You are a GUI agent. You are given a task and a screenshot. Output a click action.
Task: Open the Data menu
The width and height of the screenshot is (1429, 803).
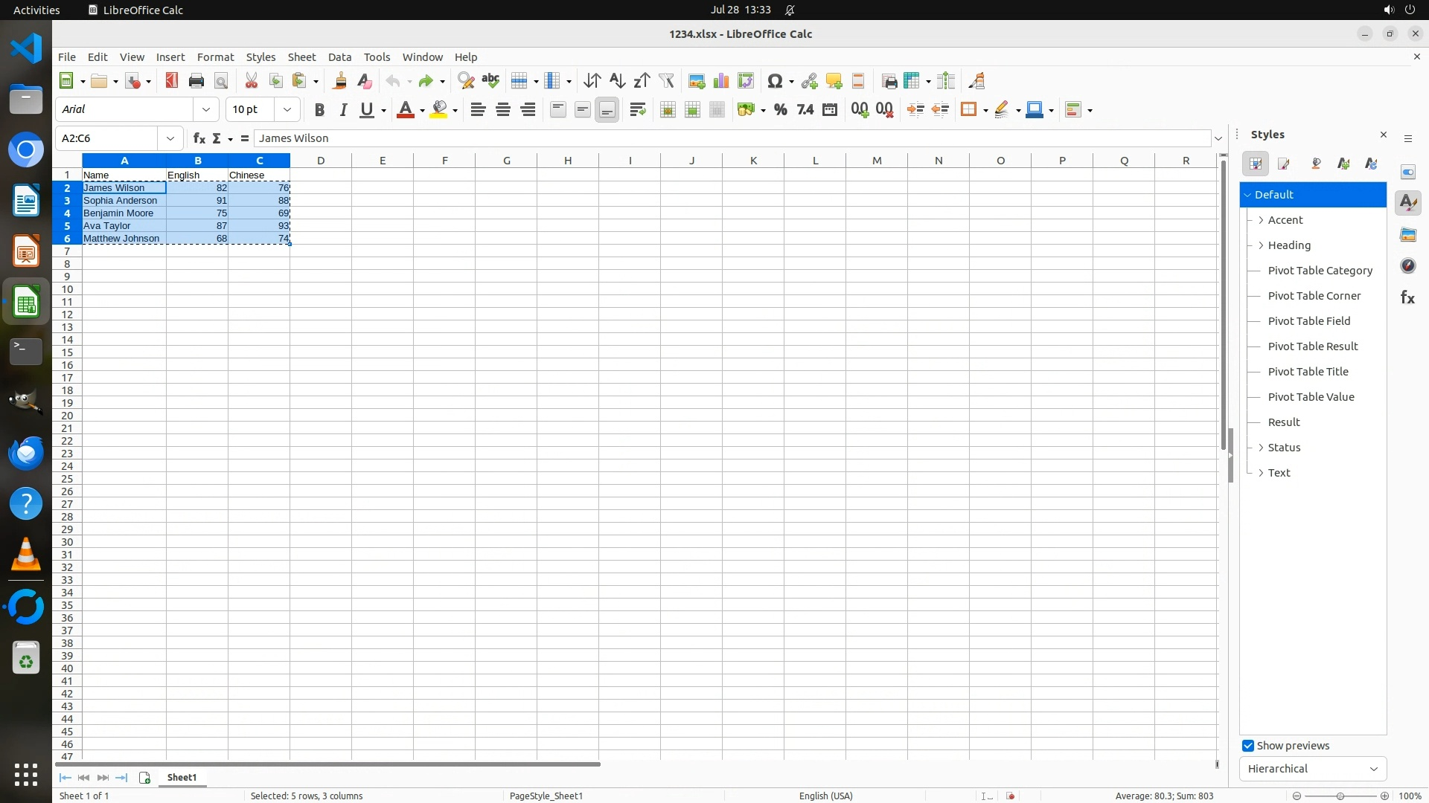[x=339, y=57]
